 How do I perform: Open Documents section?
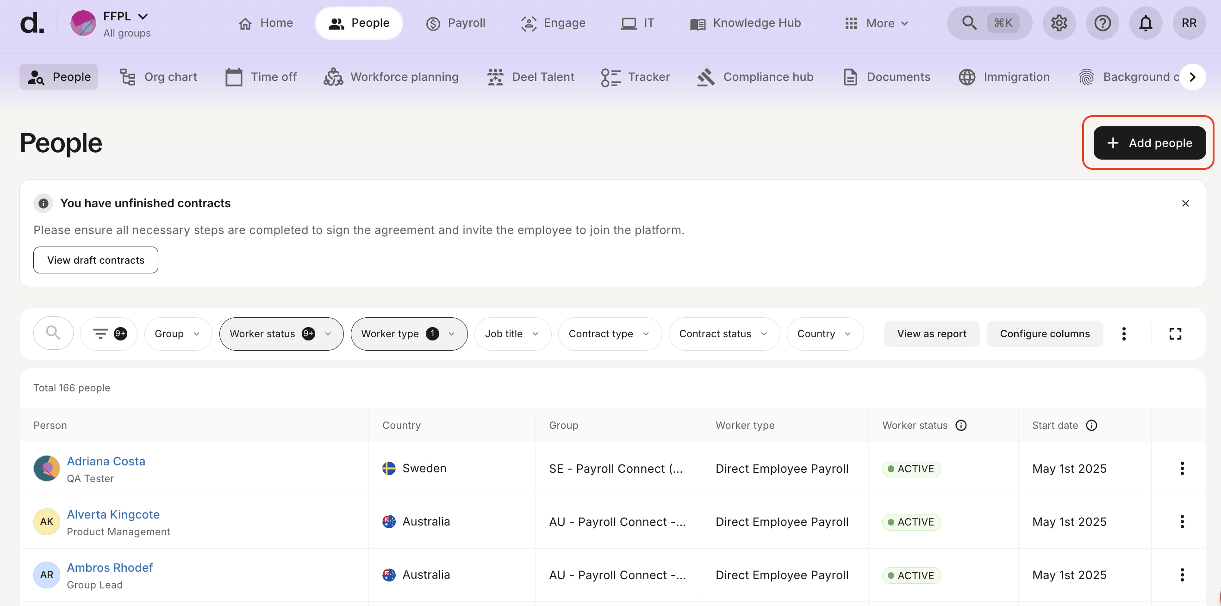coord(886,77)
